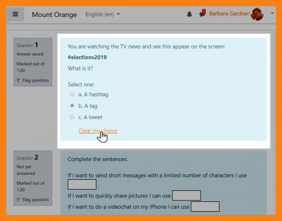Click the Question 1 info box number
This screenshot has height=221, width=282.
click(x=36, y=45)
